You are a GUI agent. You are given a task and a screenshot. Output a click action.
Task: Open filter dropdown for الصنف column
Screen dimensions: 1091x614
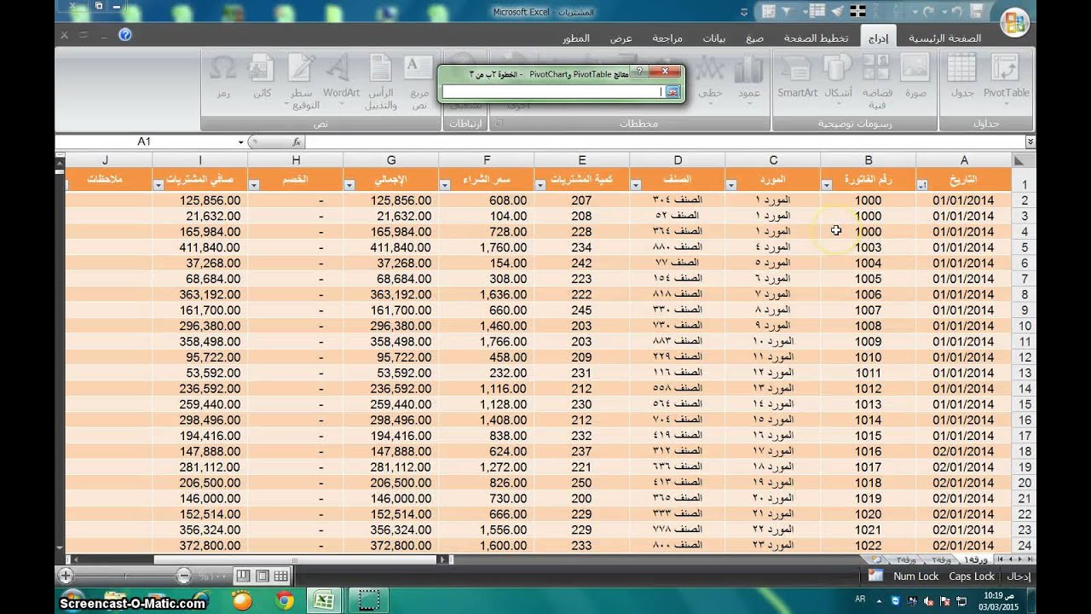click(x=636, y=185)
